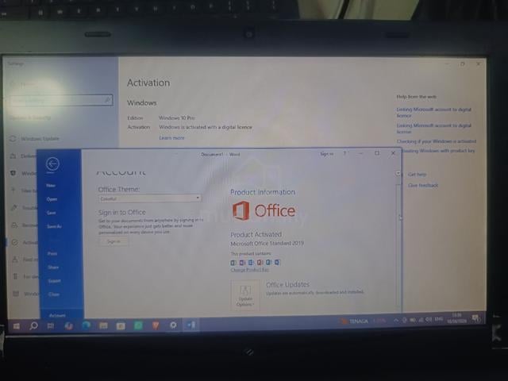Open Update Options button
The width and height of the screenshot is (508, 381).
pos(245,295)
